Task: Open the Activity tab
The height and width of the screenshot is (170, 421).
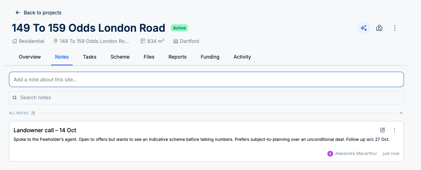Action: tap(242, 57)
